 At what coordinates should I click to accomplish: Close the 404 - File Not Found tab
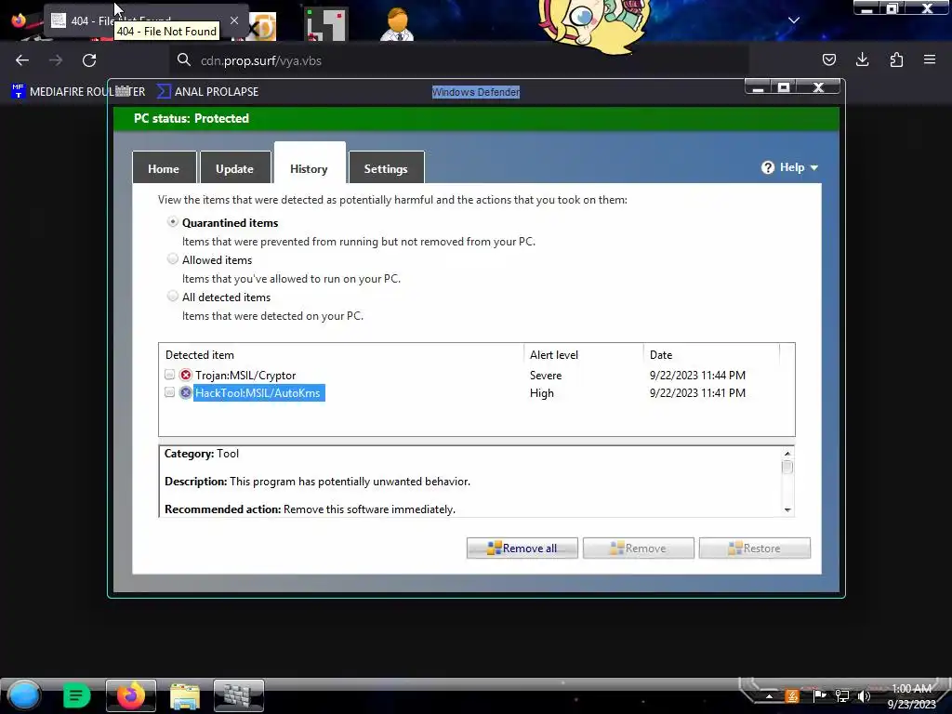point(233,20)
